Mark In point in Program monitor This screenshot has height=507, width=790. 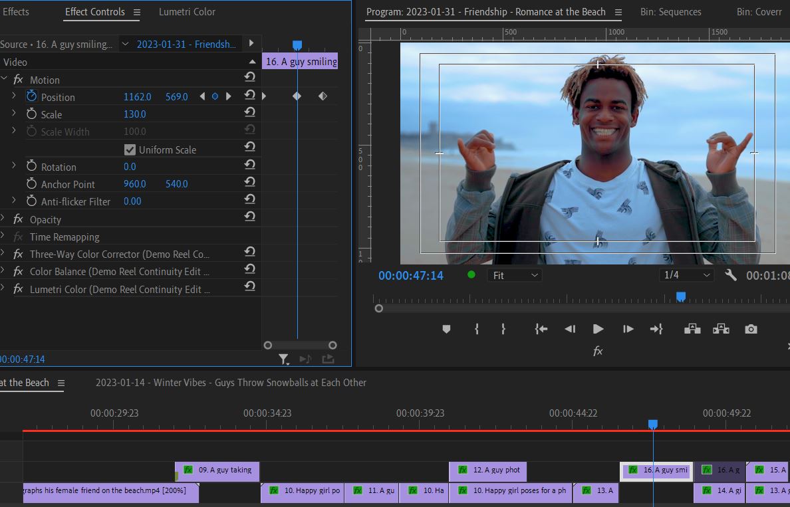477,330
